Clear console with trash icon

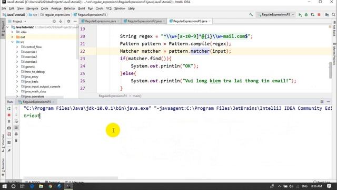pyautogui.click(x=16, y=140)
